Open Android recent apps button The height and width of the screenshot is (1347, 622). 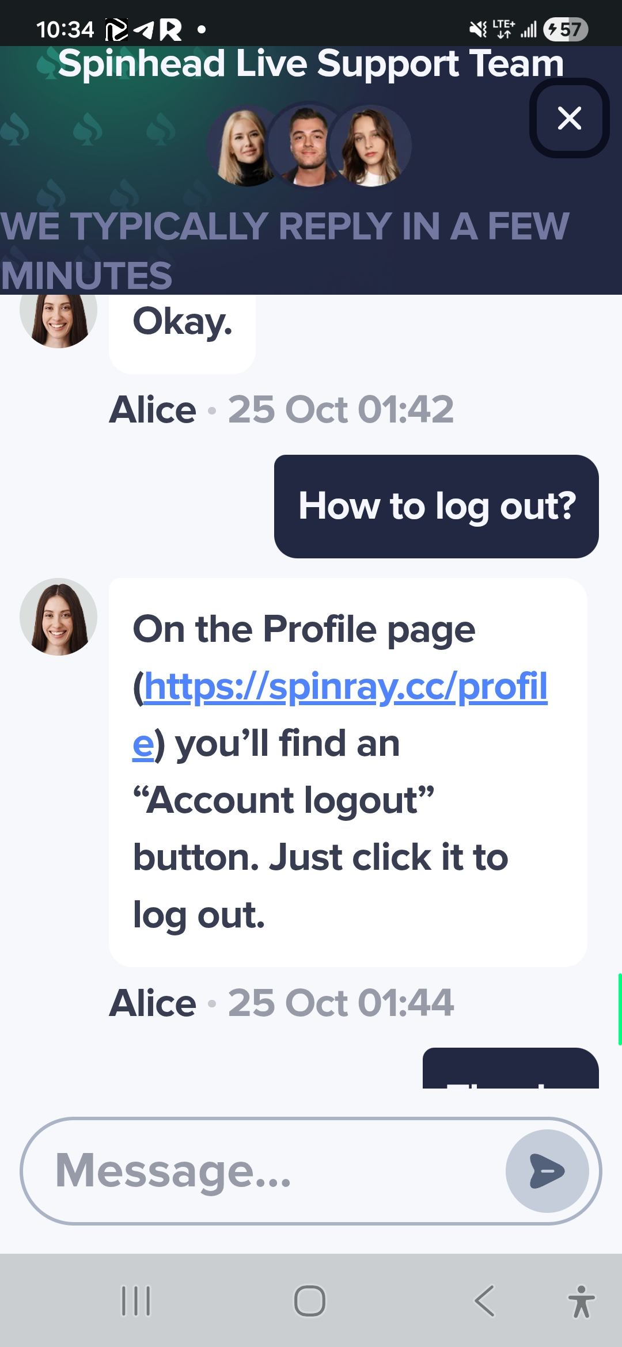point(136,1301)
